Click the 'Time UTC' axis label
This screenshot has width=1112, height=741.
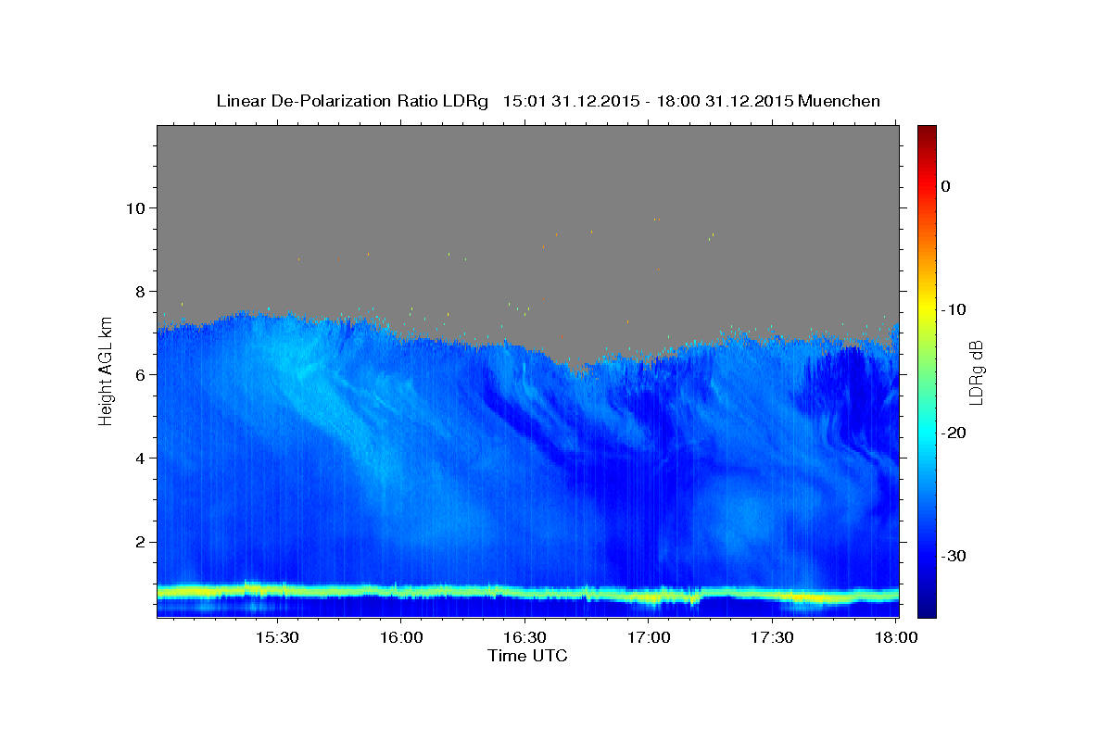point(527,656)
